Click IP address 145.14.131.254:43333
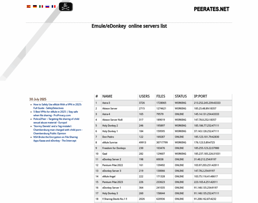The image size is (258, 203). pyautogui.click(x=206, y=114)
